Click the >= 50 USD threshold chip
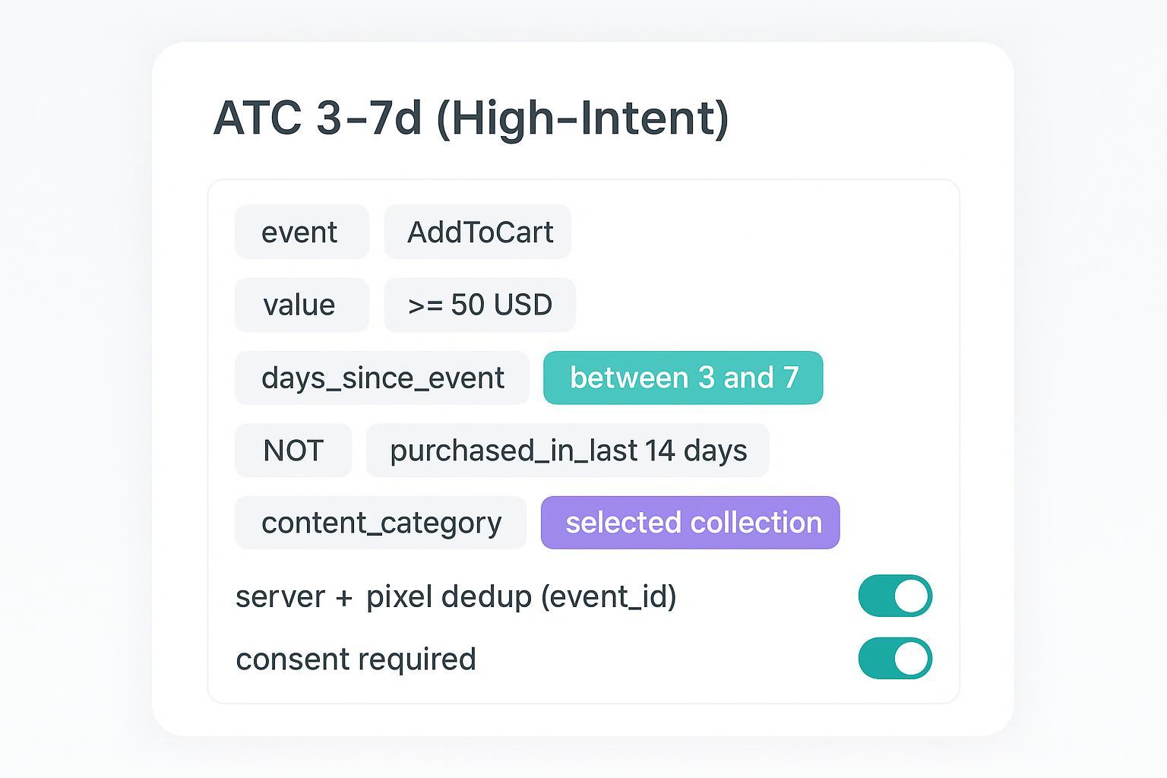This screenshot has height=778, width=1167. tap(479, 305)
